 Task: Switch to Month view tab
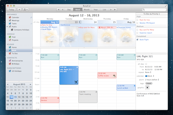[86, 10]
